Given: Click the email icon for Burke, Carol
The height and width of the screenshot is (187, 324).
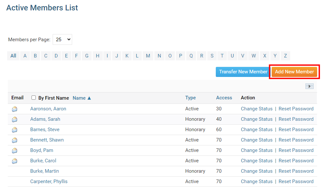Looking at the screenshot, I should point(15,161).
